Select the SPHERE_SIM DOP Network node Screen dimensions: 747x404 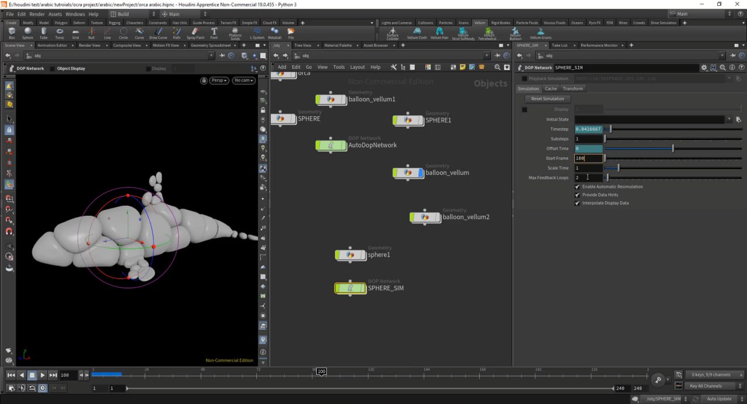[x=350, y=288]
